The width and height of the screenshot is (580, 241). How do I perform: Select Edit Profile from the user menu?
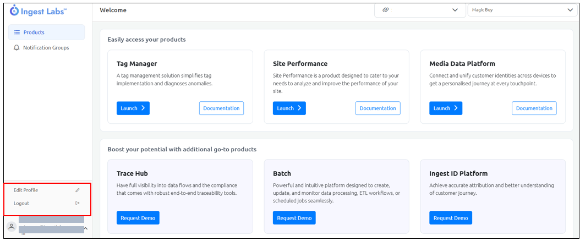(x=26, y=190)
